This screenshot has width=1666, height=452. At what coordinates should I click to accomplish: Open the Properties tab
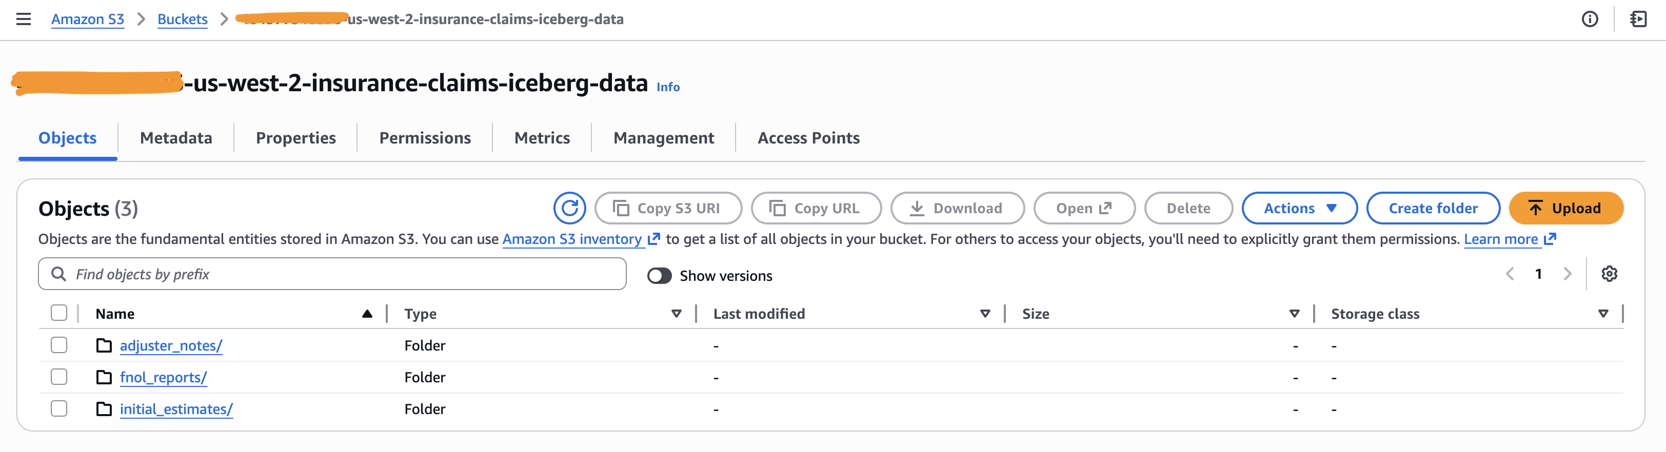pyautogui.click(x=295, y=137)
